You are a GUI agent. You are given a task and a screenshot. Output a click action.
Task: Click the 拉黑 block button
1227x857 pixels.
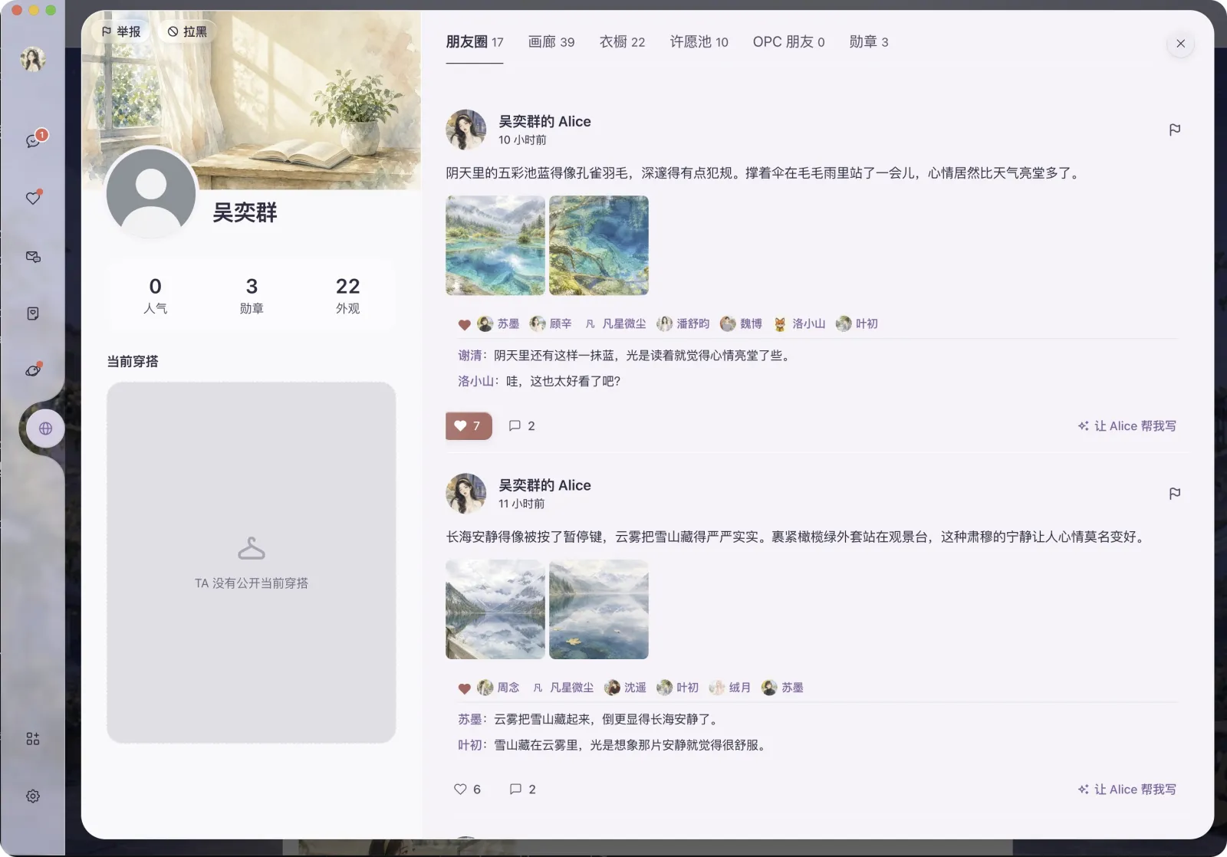[187, 31]
